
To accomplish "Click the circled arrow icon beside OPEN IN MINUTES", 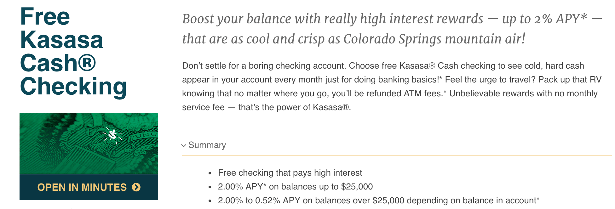I will coord(136,187).
